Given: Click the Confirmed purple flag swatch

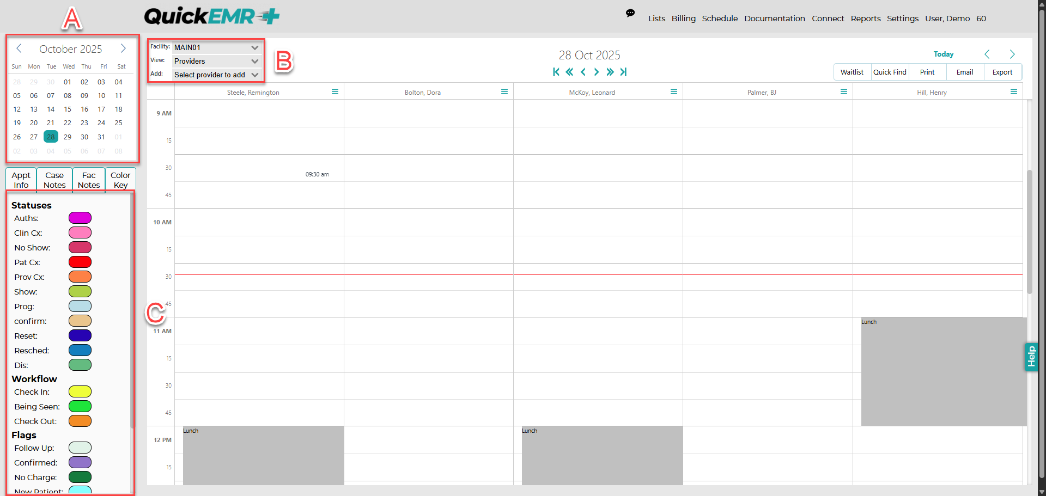Looking at the screenshot, I should (x=80, y=462).
